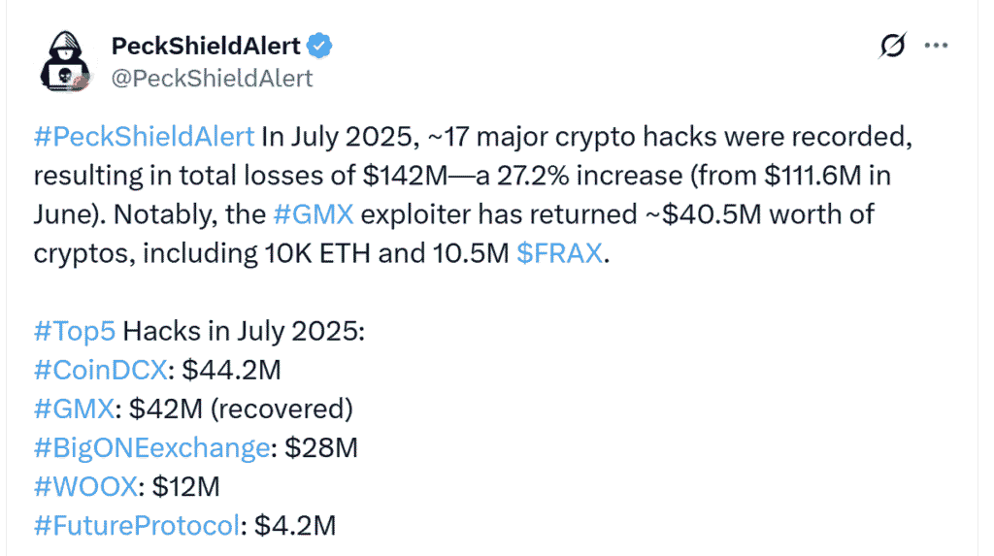This screenshot has height=556, width=994.
Task: Open the #FutureProtocol hashtag
Action: (x=137, y=526)
